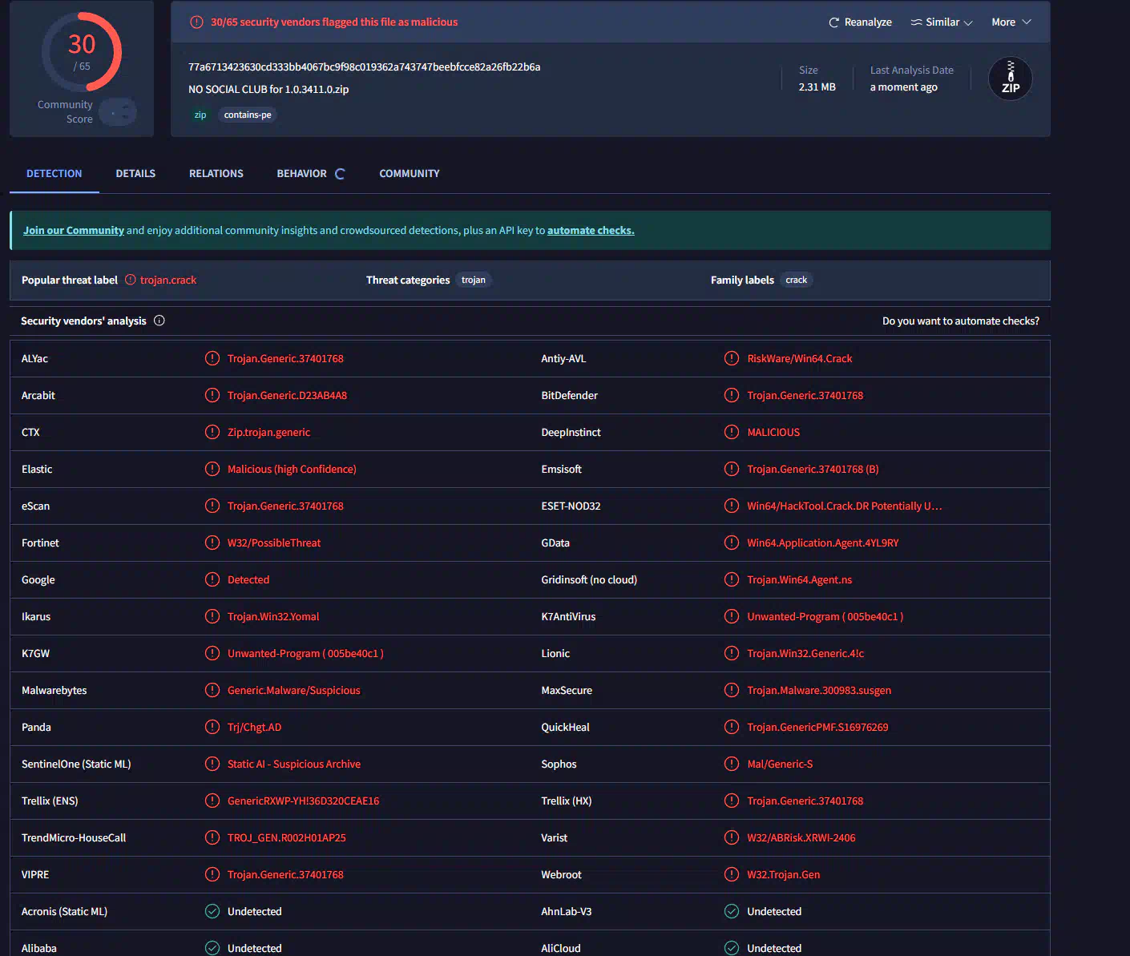
Task: Click the ESET-NOD32 detection alert icon
Action: [x=732, y=506]
